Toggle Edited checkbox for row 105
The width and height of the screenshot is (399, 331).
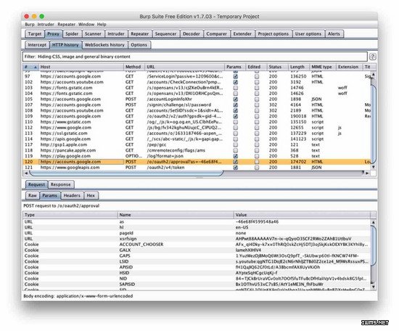pos(257,99)
